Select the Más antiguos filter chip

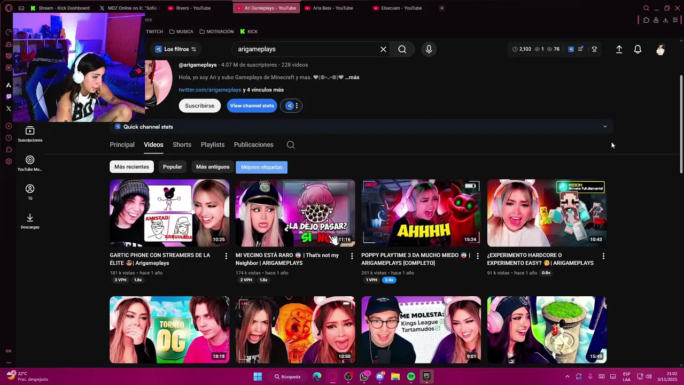213,167
